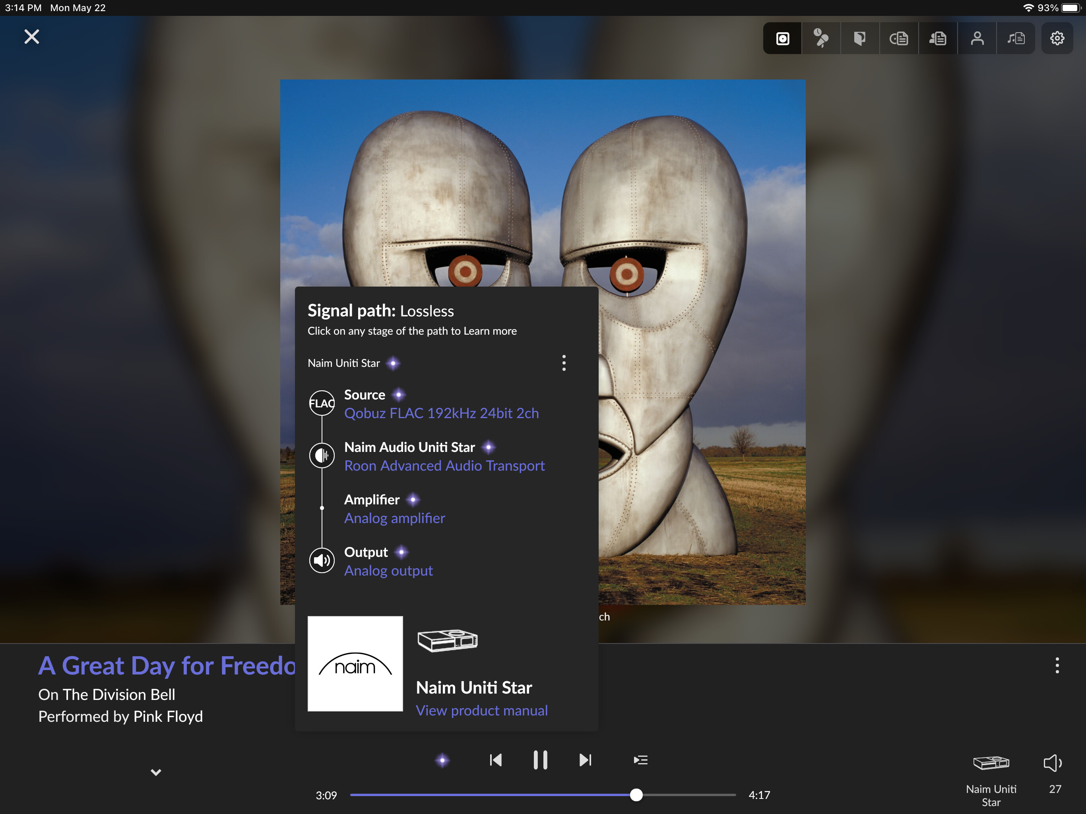Select the album art view icon
Viewport: 1086px width, 814px height.
click(x=783, y=38)
